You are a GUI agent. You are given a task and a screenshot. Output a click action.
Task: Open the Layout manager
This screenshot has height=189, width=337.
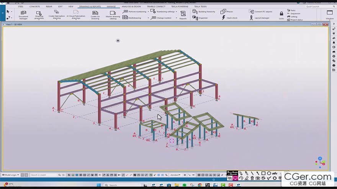(x=252, y=18)
